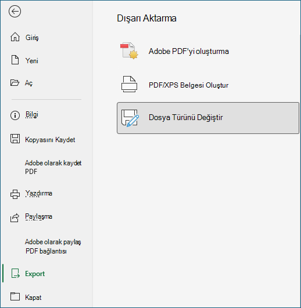Click the PDF/XPS document printer icon
Image resolution: width=301 pixels, height=308 pixels.
(x=129, y=85)
